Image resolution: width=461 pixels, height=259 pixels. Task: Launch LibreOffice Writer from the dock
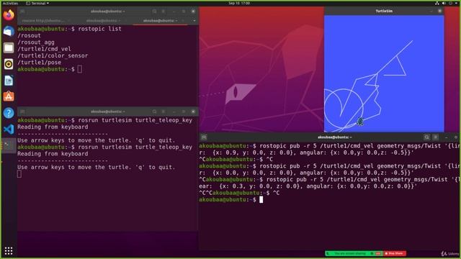(9, 80)
